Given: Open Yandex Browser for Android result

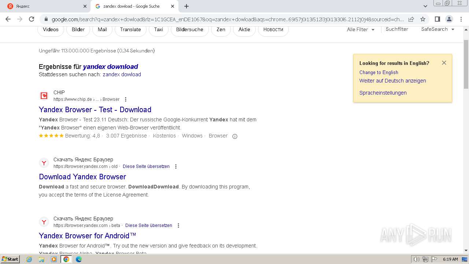Looking at the screenshot, I should (88, 236).
